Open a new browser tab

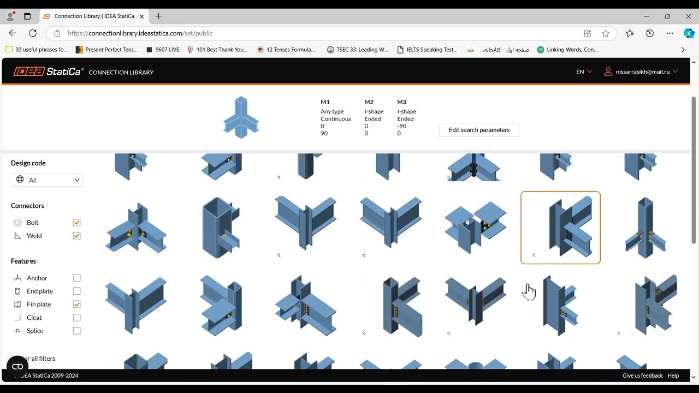158,16
